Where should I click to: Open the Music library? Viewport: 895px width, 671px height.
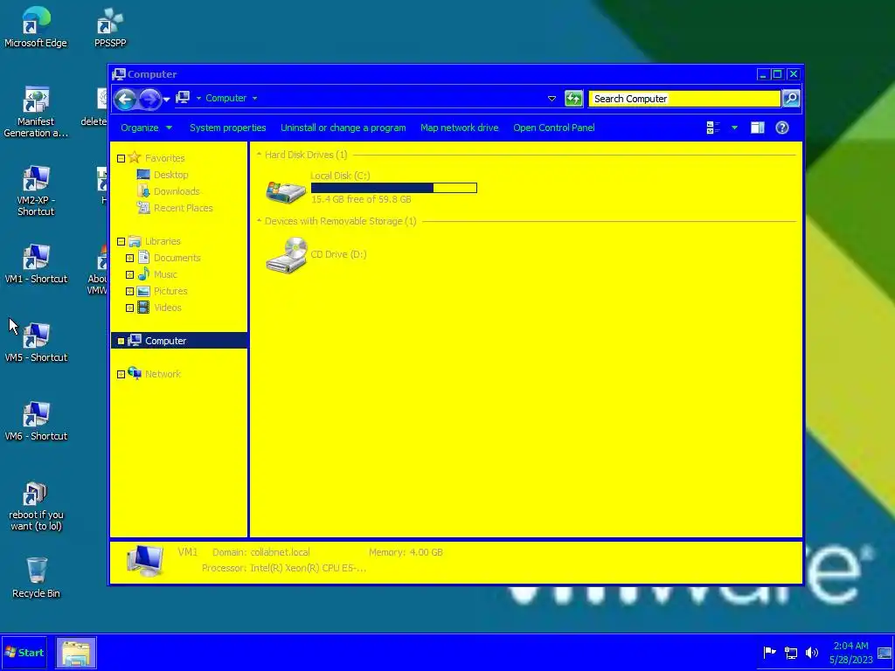(x=165, y=274)
